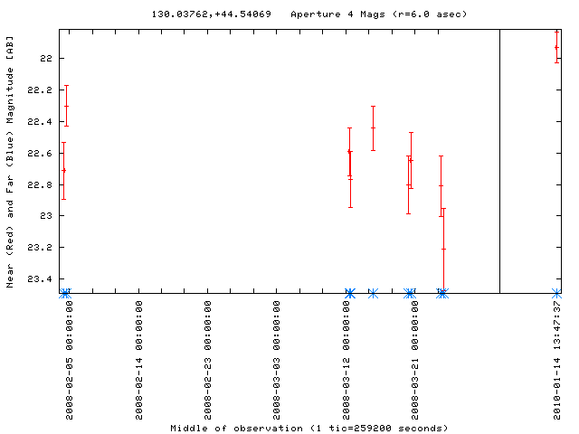Viewport: 579px width, 434px height.
Task: Click the y-axis label 22.2
Action: point(40,90)
